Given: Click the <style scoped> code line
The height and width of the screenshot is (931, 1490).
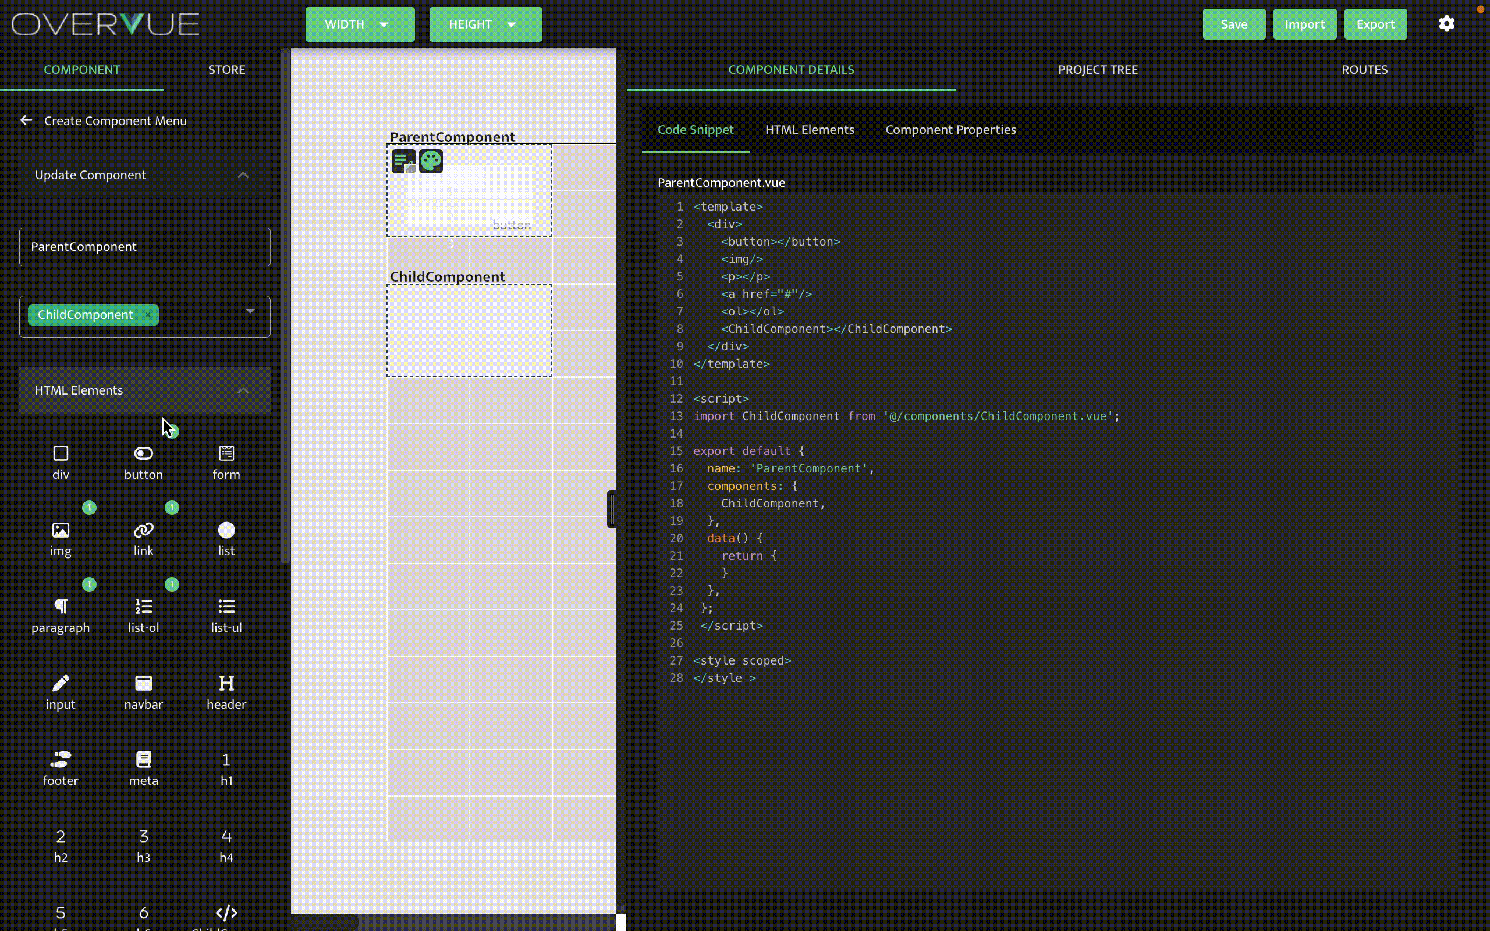Looking at the screenshot, I should pos(742,660).
